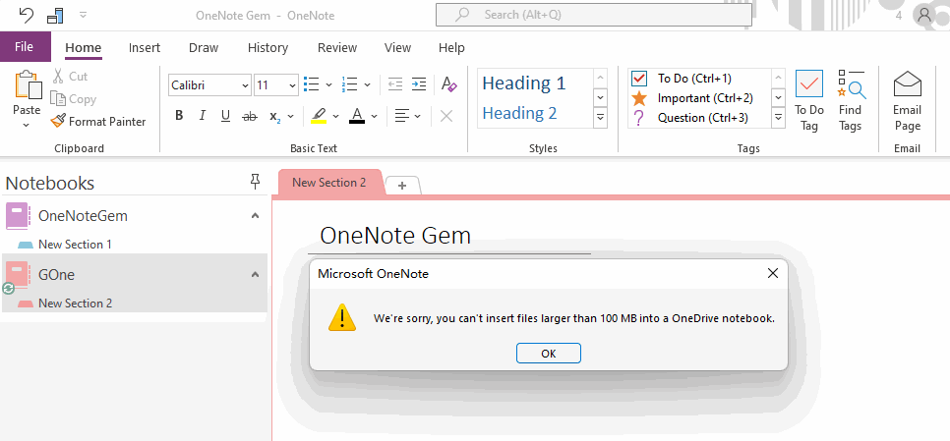Click the To Do Tag button
Image resolution: width=950 pixels, height=441 pixels.
809,100
